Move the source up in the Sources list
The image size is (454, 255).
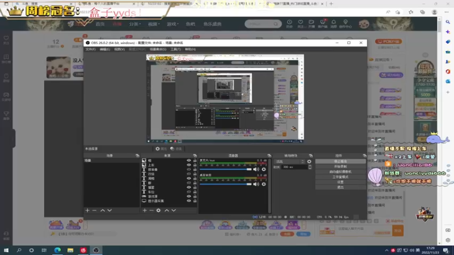[167, 210]
